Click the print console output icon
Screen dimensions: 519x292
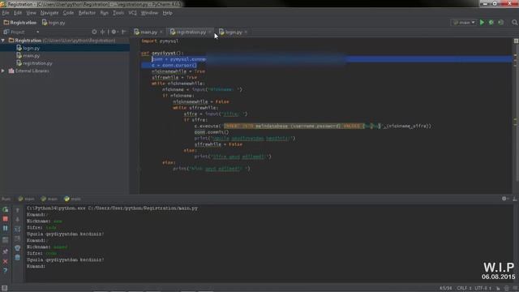click(x=18, y=247)
